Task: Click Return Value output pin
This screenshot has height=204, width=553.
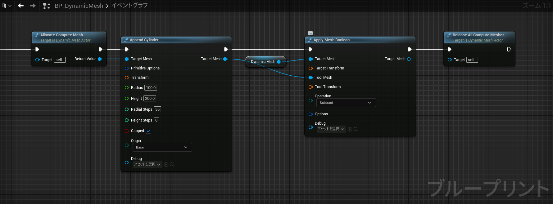Action: pyautogui.click(x=100, y=59)
